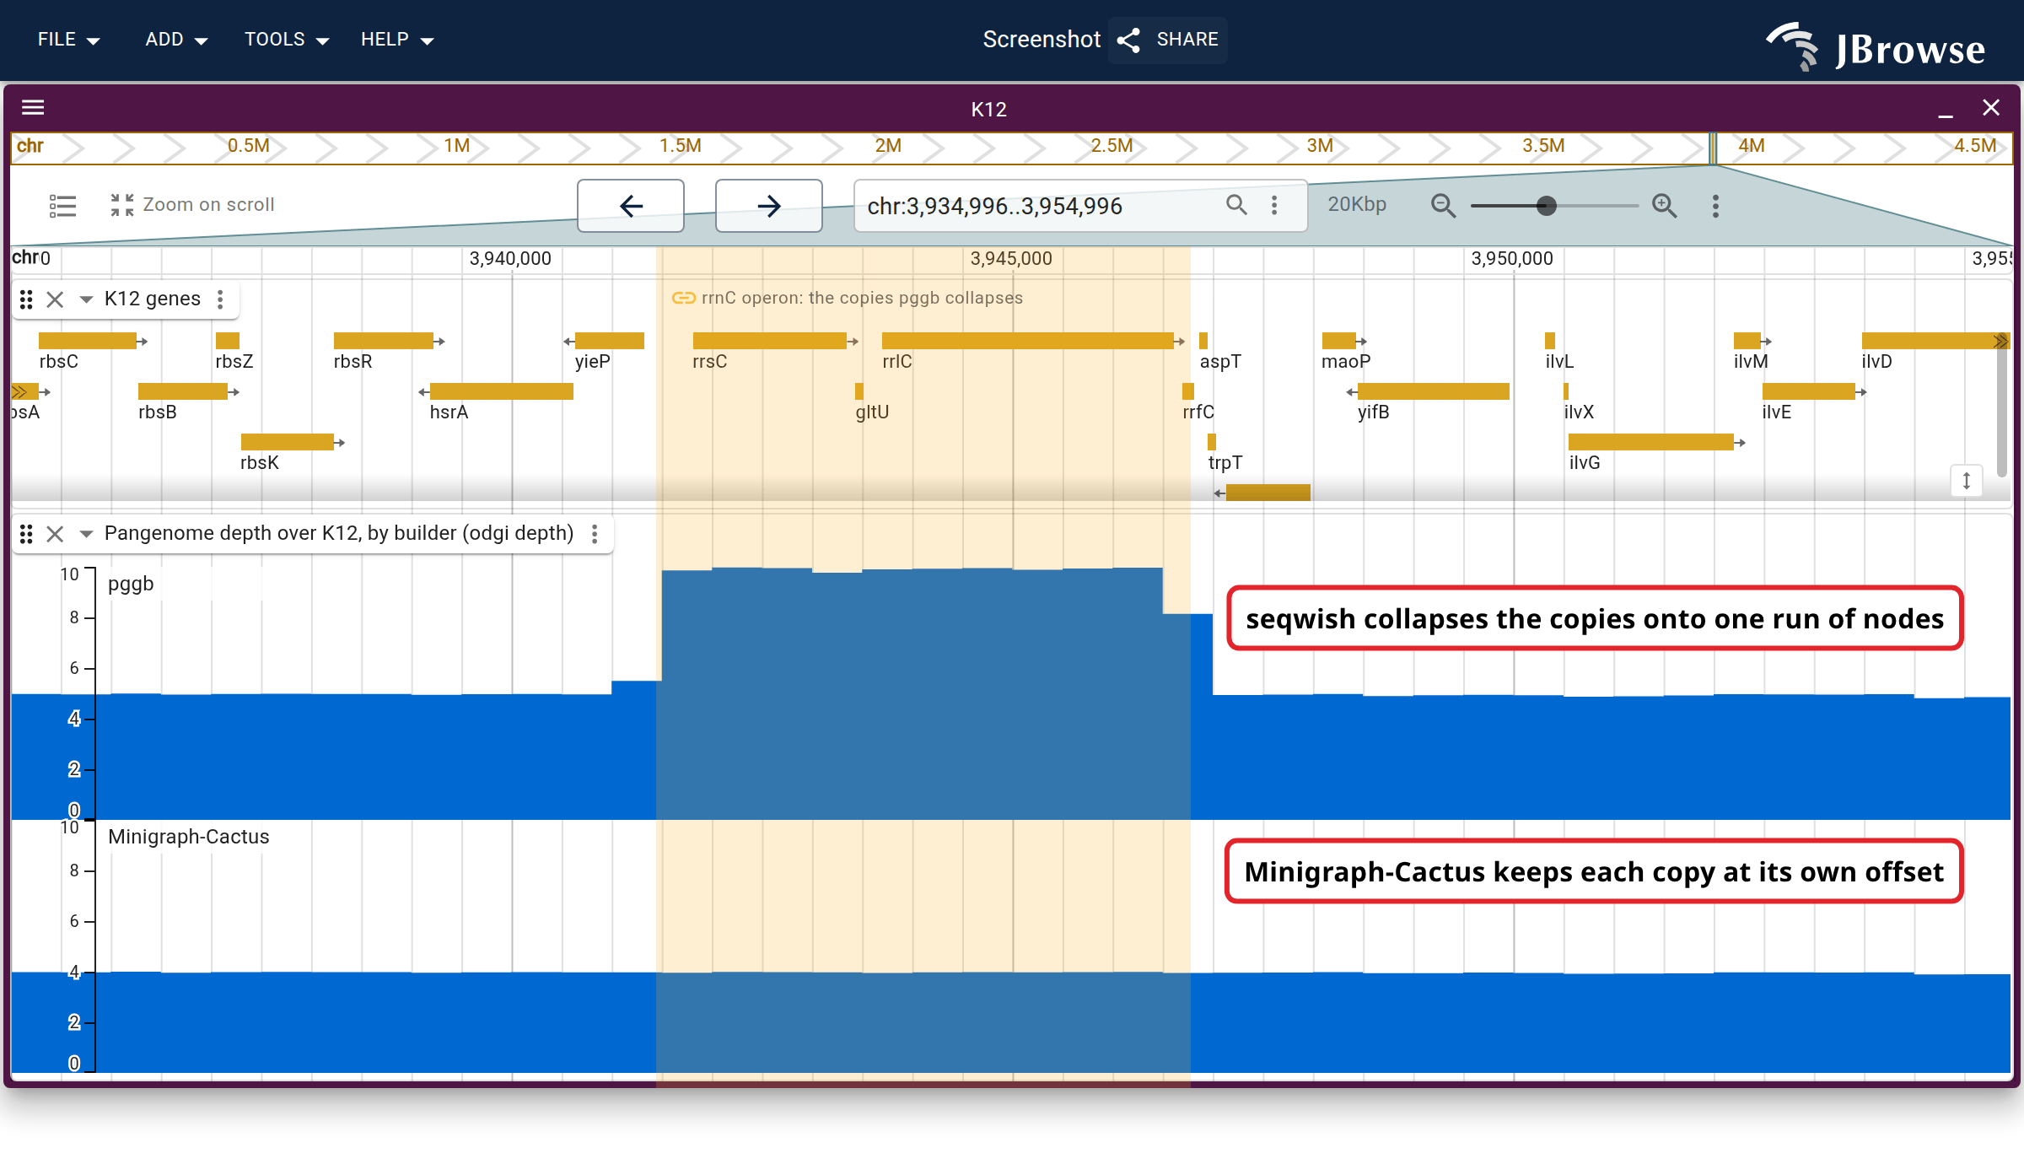Close the K12 view panel
This screenshot has height=1164, width=2024.
[1991, 108]
